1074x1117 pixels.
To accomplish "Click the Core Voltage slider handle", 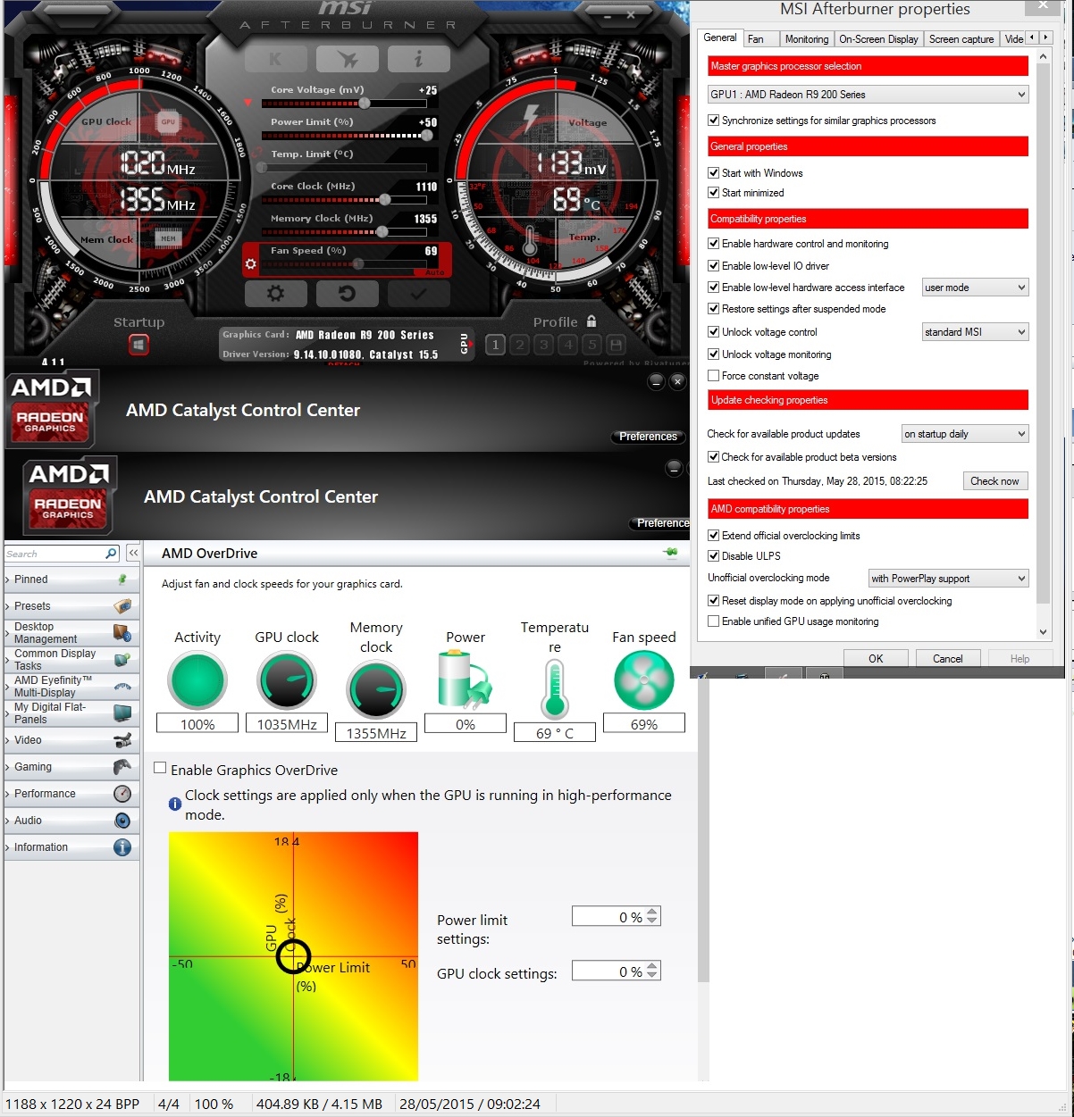I will pos(365,104).
